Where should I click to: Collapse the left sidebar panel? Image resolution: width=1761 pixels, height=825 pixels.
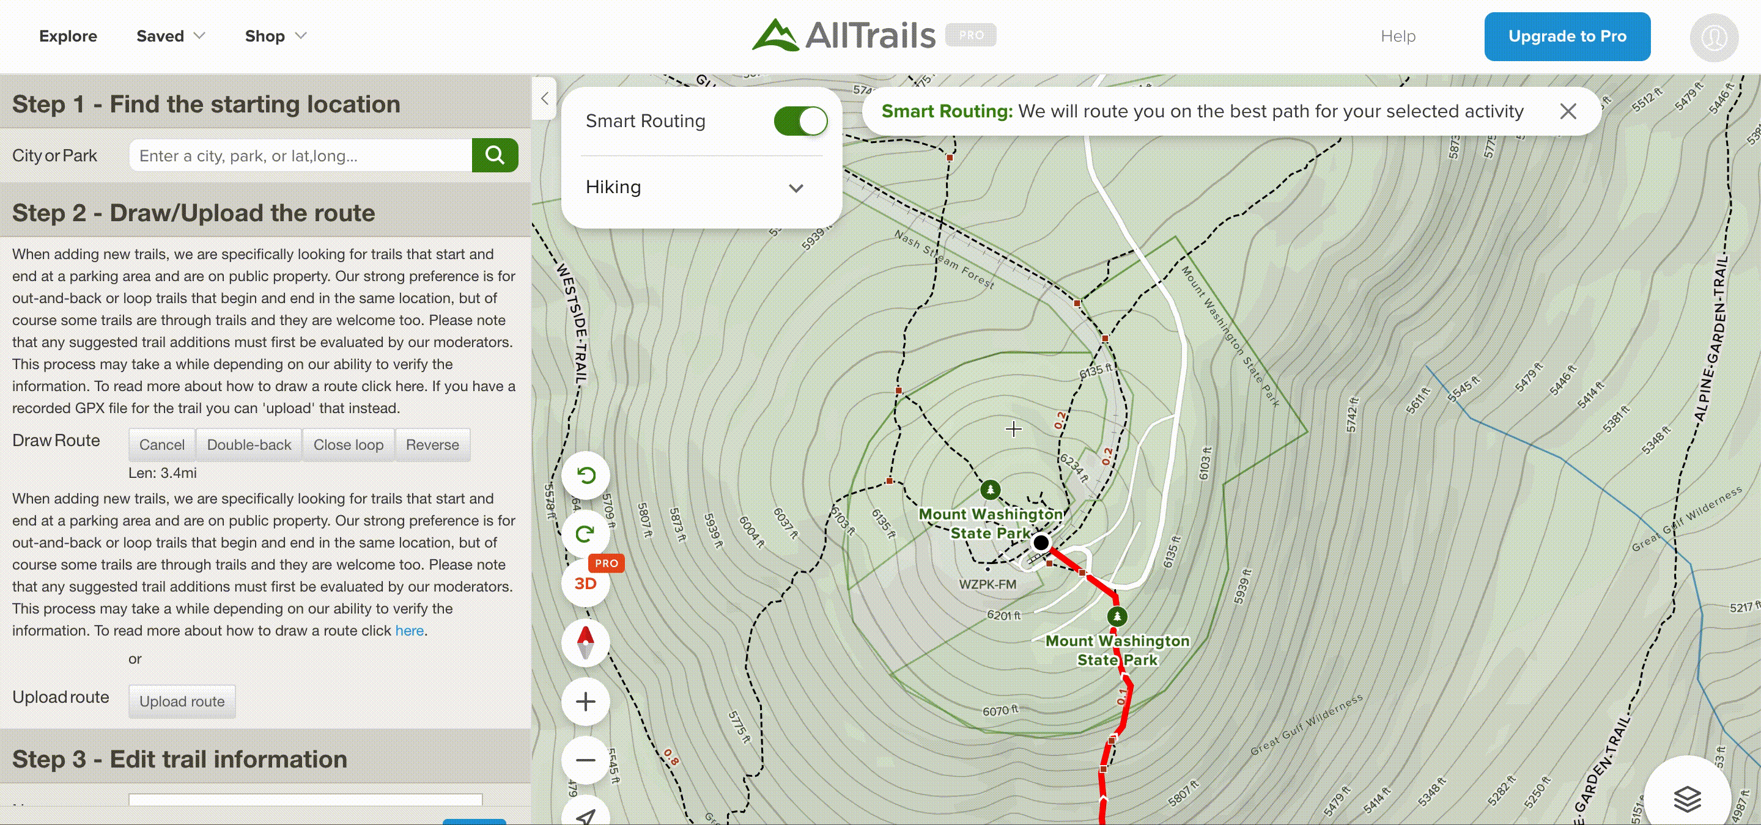pos(544,98)
